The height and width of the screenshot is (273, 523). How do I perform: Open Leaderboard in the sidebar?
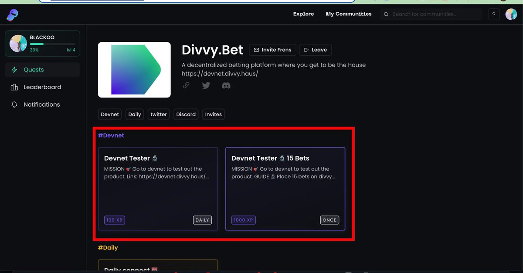pos(42,87)
